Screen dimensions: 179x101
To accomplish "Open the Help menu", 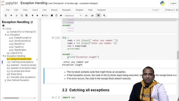I will click(x=90, y=10).
